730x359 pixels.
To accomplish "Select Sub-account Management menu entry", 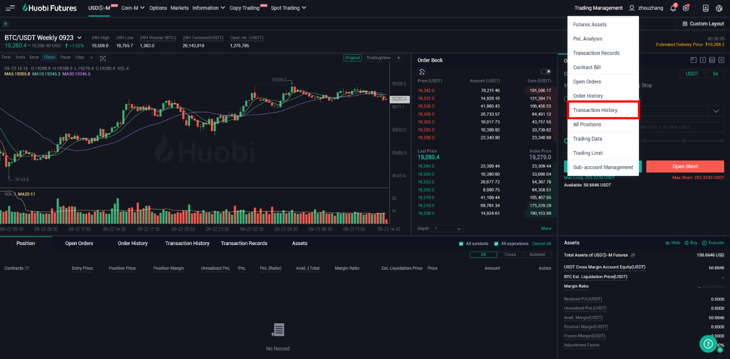I will click(x=603, y=168).
